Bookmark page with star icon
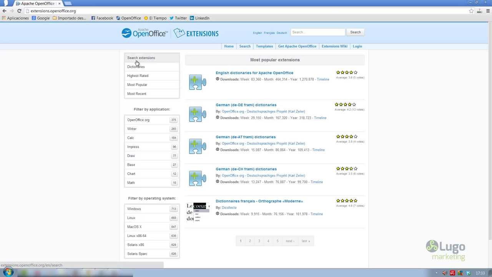492x277 pixels. point(471,11)
